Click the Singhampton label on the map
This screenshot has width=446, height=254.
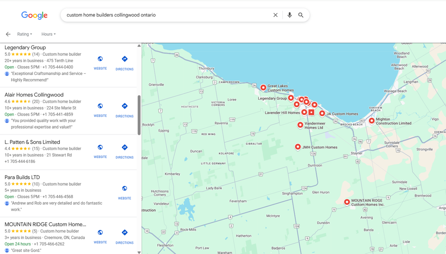[293, 193]
